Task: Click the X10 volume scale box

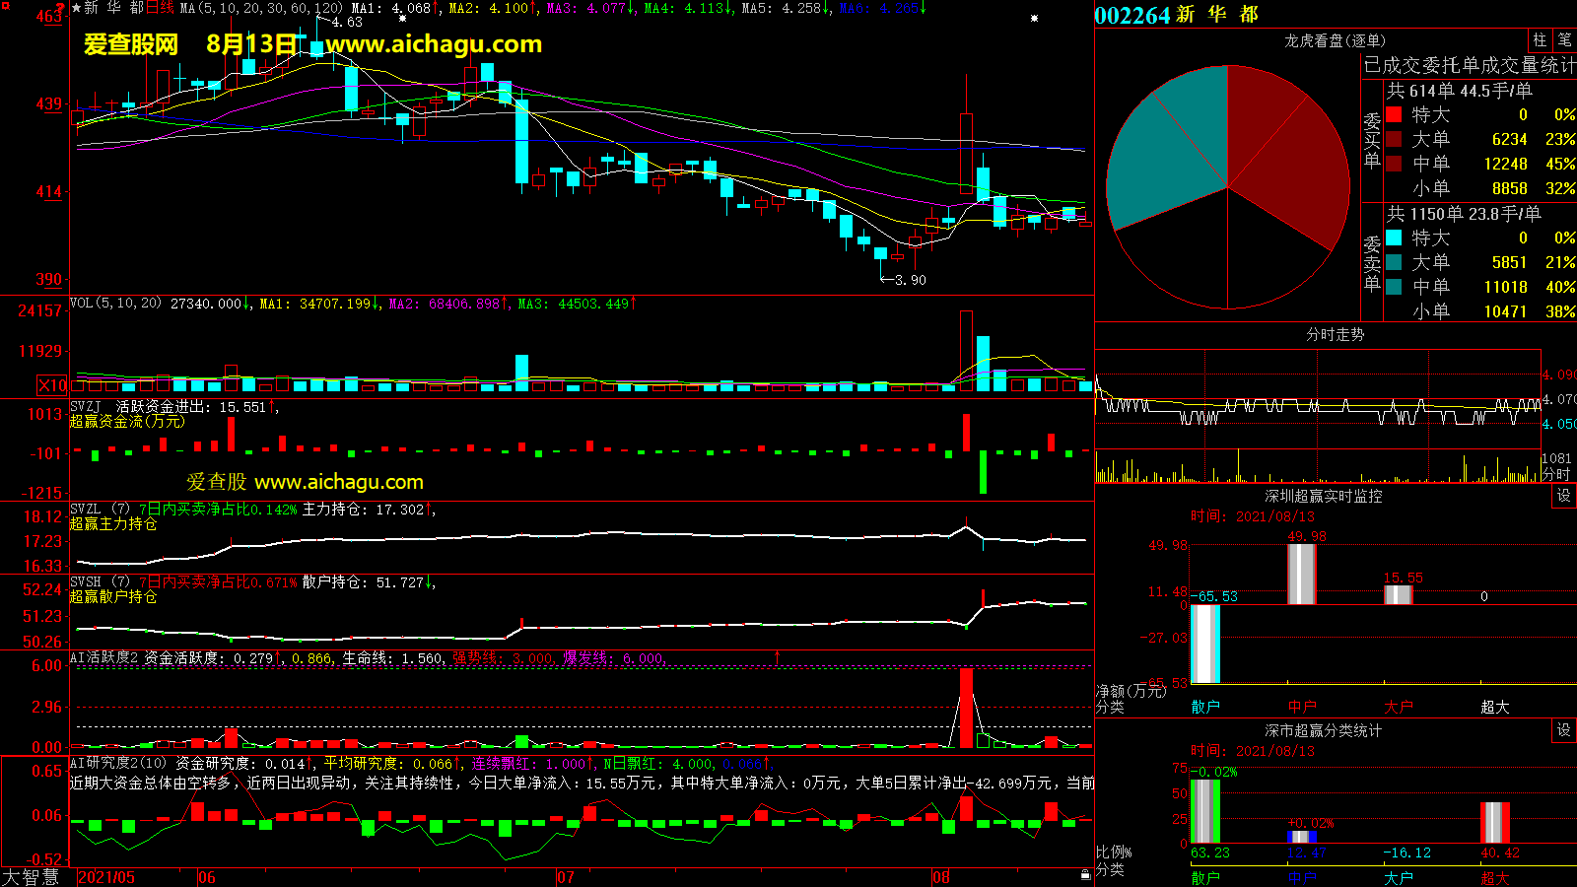Action: click(x=52, y=385)
